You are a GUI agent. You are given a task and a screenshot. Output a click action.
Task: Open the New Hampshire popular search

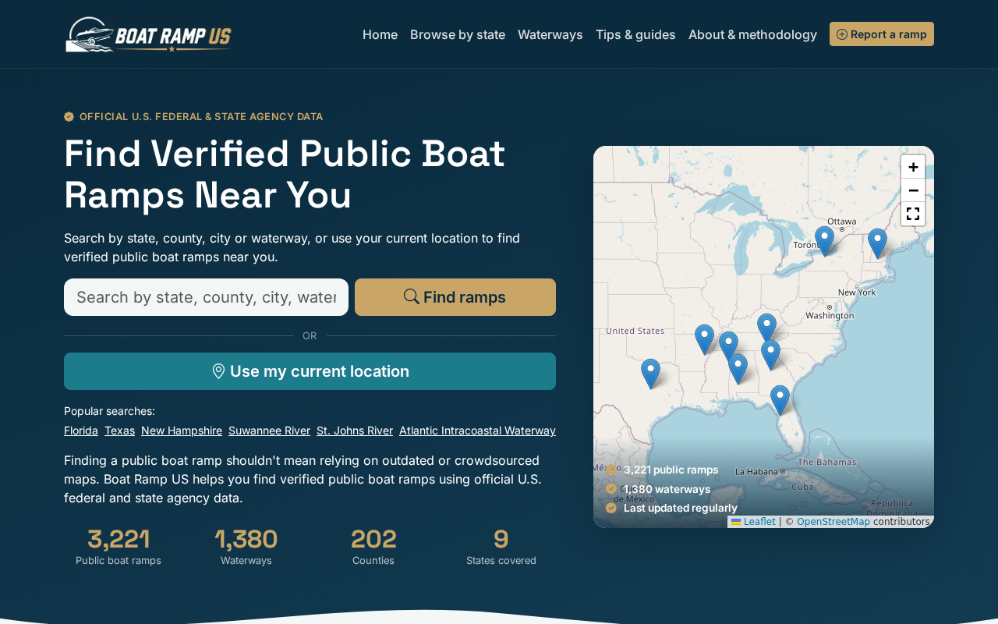182,431
